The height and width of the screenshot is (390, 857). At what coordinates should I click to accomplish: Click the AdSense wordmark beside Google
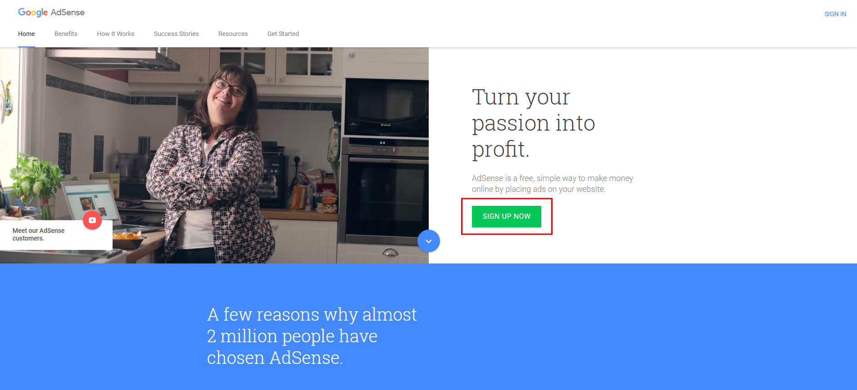(x=68, y=12)
